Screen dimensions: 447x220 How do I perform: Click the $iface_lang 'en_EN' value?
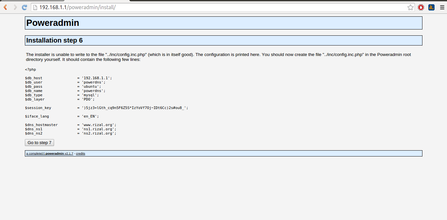[90, 116]
